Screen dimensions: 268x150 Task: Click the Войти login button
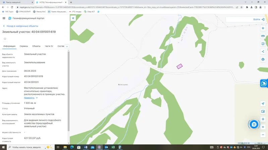259,19
